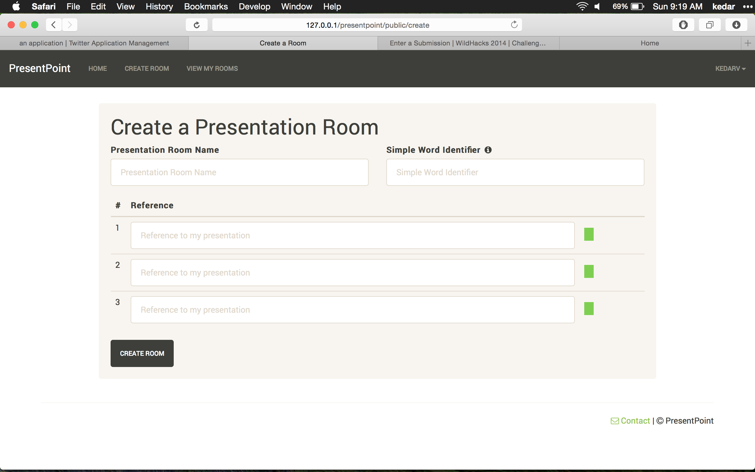This screenshot has width=755, height=472.
Task: Open the Bookmarks menu in the menu bar
Action: pyautogui.click(x=206, y=6)
